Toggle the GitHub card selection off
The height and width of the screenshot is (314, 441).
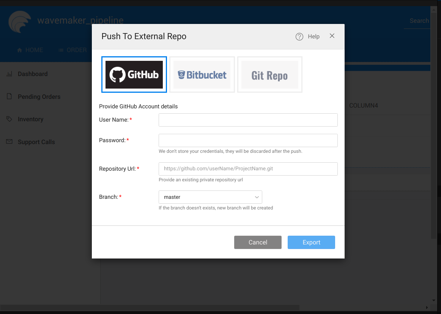point(134,75)
